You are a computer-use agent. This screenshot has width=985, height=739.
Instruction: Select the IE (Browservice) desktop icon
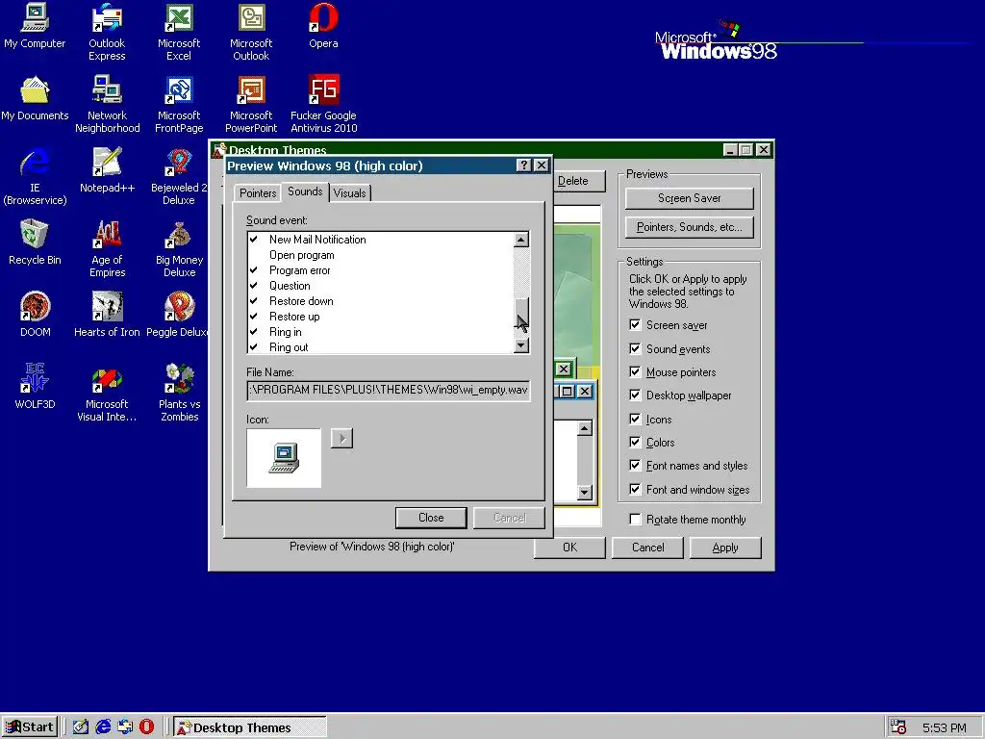[x=35, y=177]
